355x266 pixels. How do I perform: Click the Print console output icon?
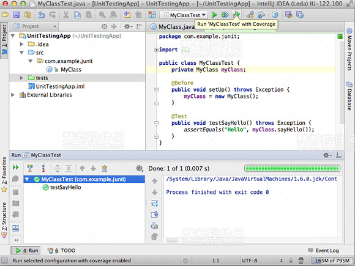(155, 226)
